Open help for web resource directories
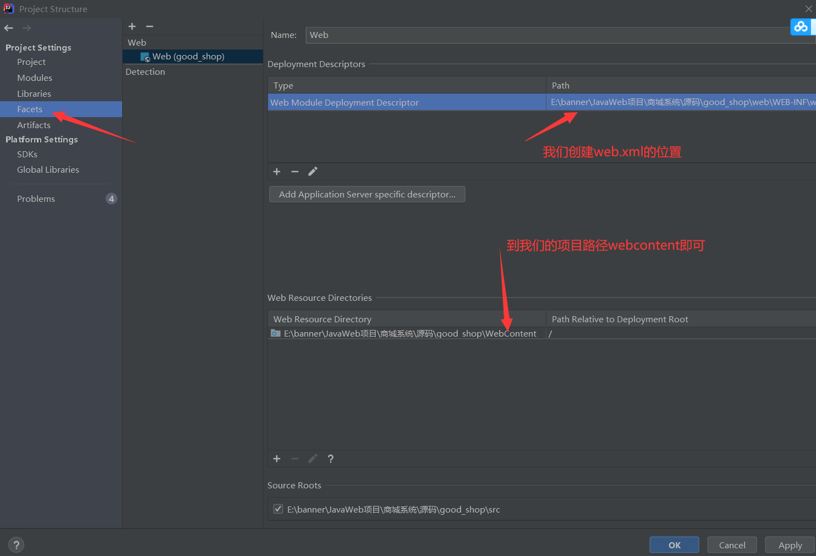The image size is (816, 556). tap(331, 459)
